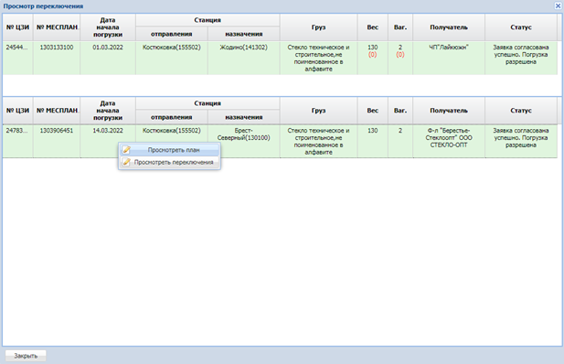Select weight cell '130 (0)' in upper table
The image size is (564, 364).
[x=373, y=58]
